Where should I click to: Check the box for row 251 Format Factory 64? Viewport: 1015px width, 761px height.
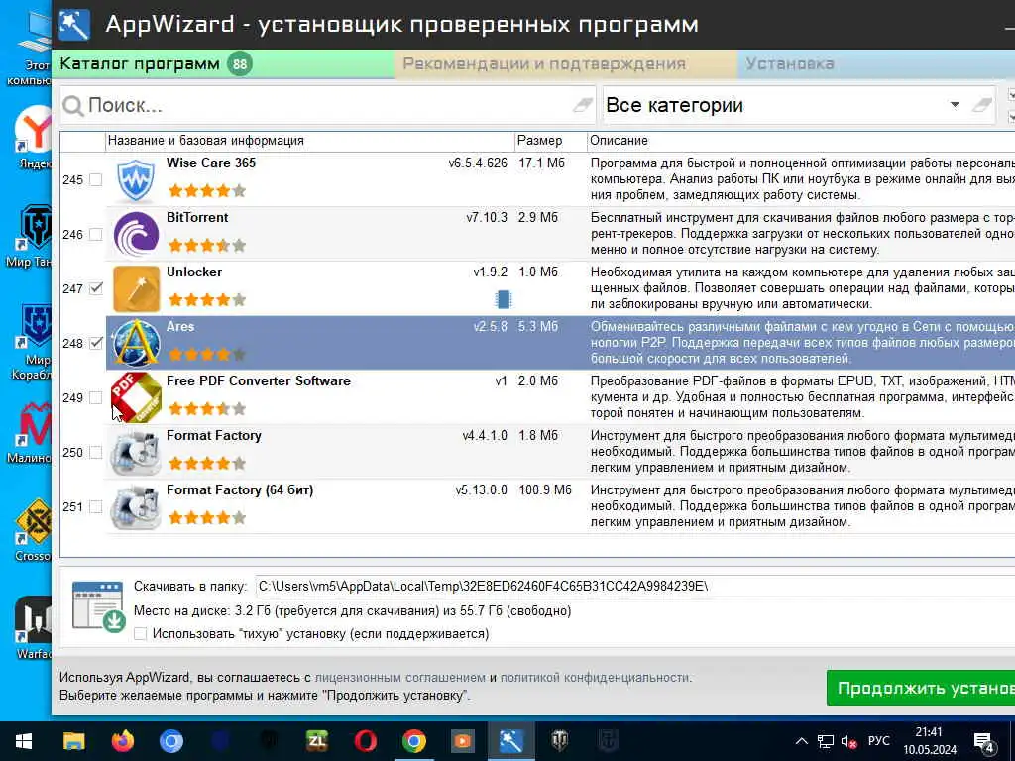(x=96, y=506)
